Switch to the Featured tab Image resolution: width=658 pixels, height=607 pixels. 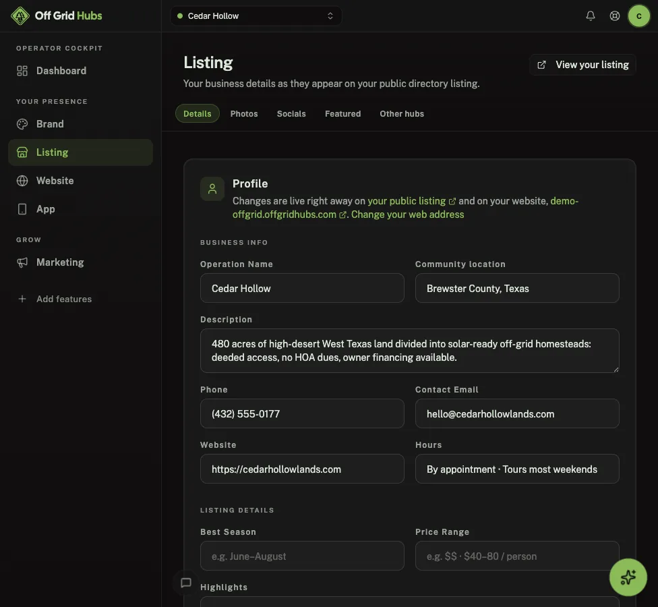coord(343,113)
